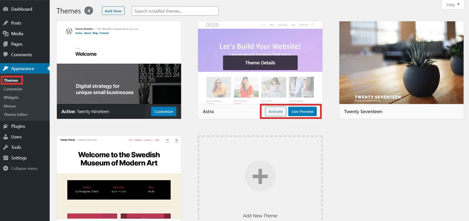This screenshot has width=469, height=221.
Task: Open the Theme Editor submenu item
Action: 16,115
